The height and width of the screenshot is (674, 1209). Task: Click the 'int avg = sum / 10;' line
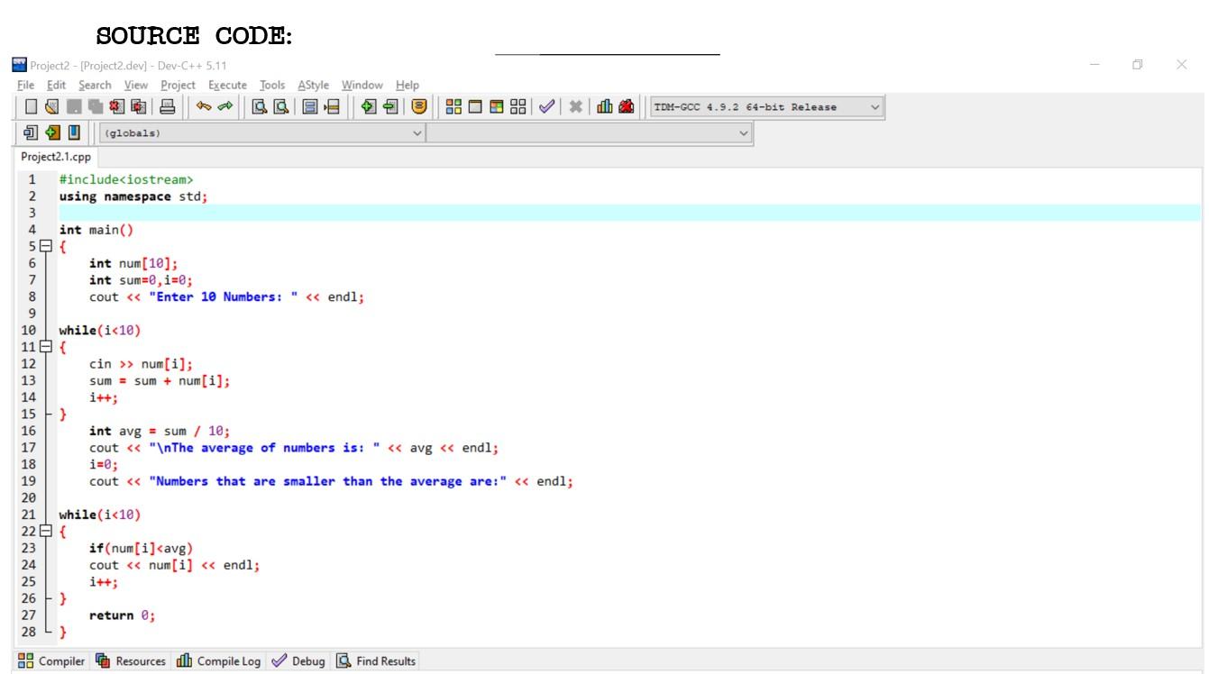click(161, 430)
